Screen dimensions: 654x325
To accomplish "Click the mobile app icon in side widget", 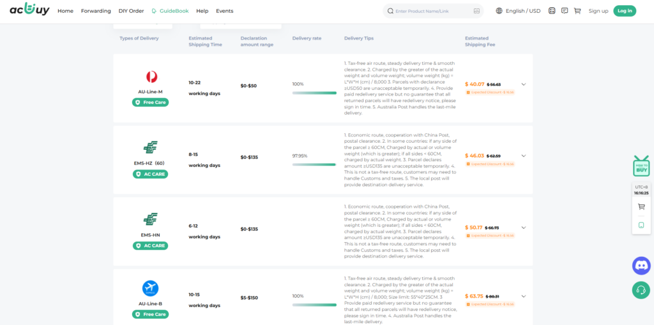I will click(641, 225).
